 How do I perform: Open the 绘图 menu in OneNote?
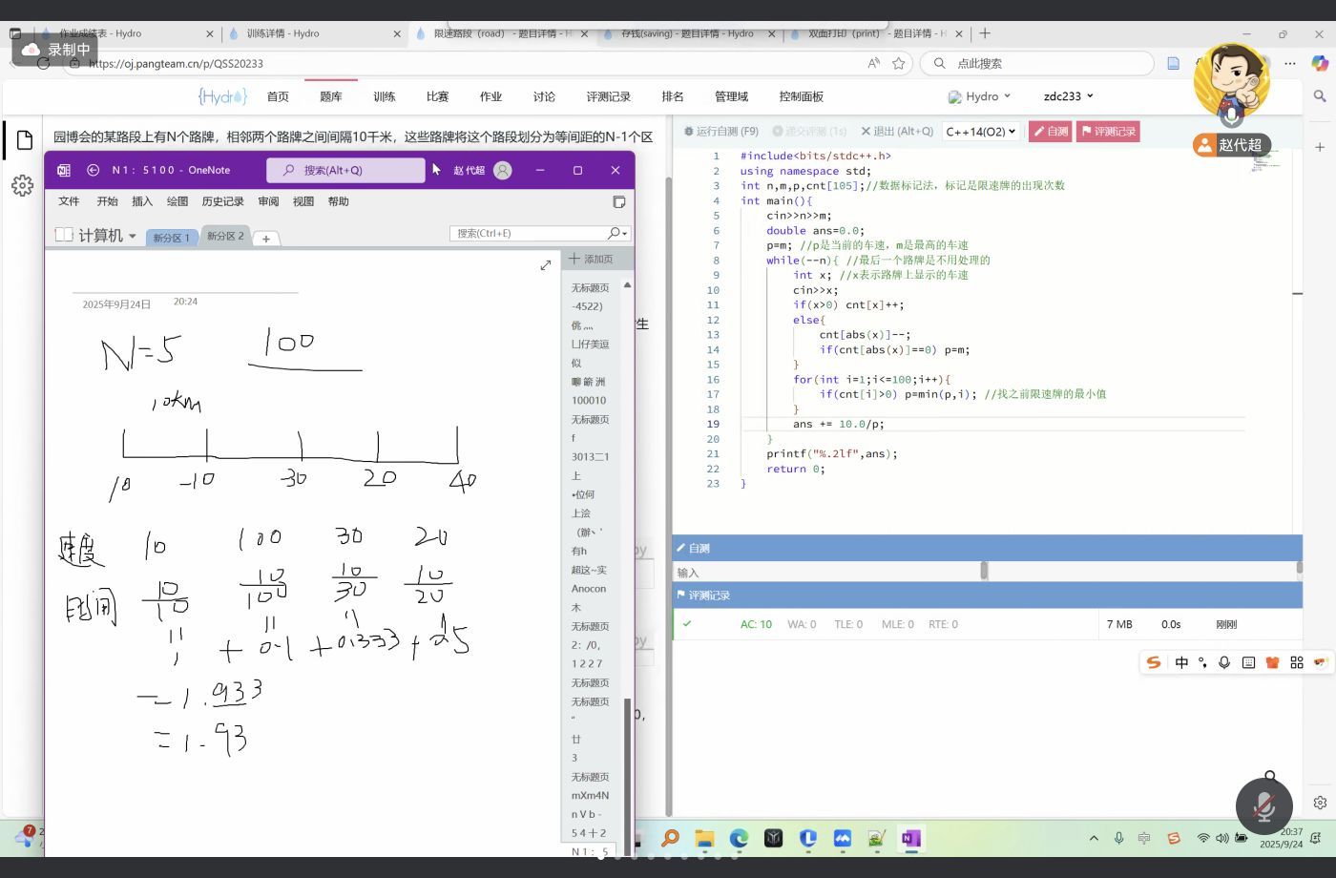pyautogui.click(x=177, y=201)
